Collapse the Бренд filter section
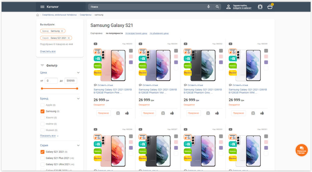 click(78, 99)
